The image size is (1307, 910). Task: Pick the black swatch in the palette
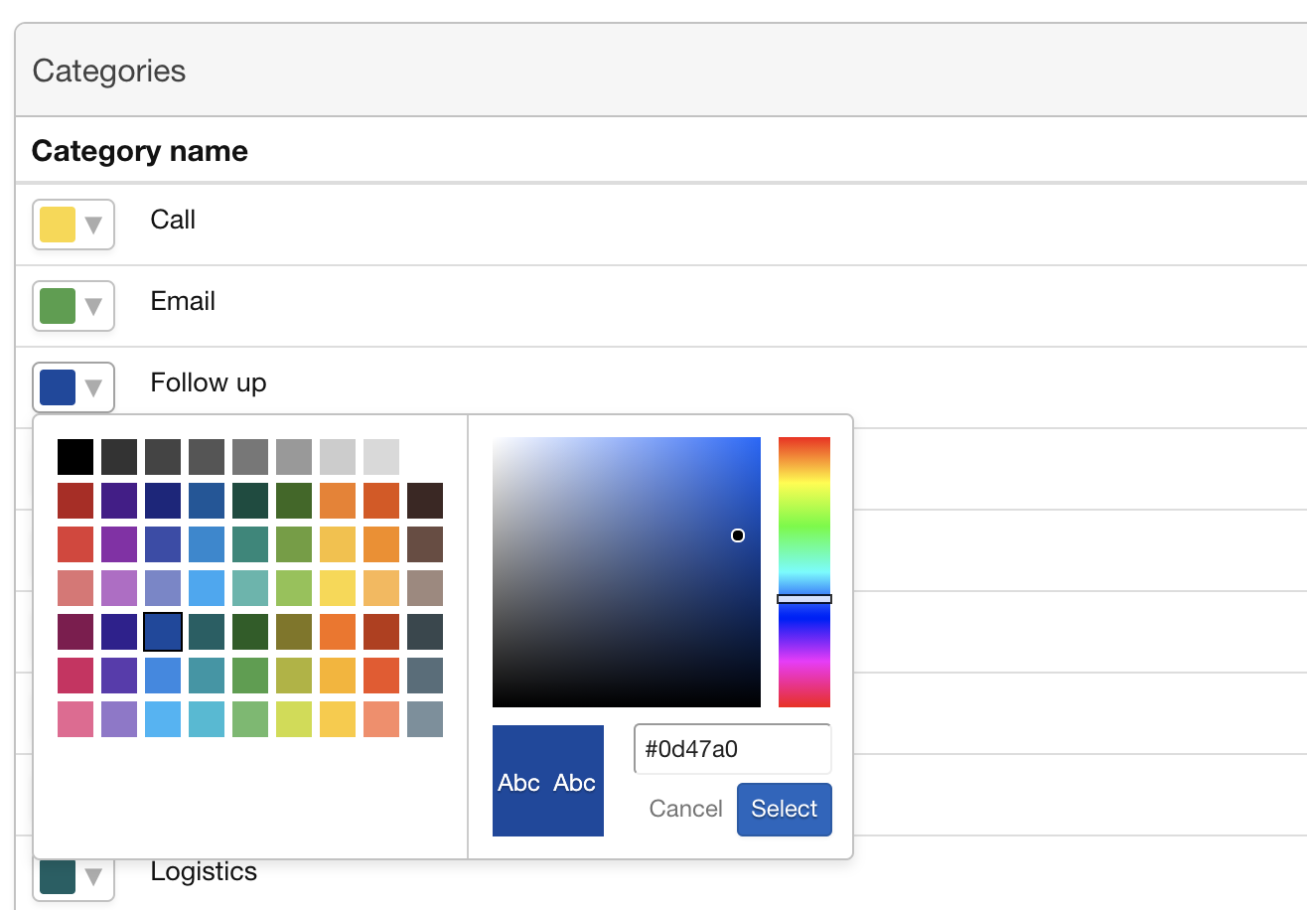pyautogui.click(x=75, y=457)
